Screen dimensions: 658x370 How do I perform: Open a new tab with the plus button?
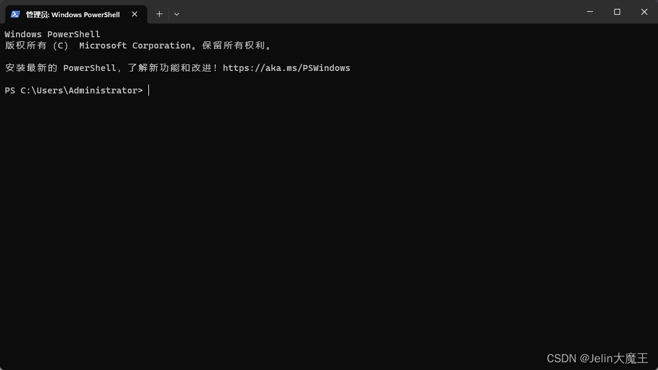159,14
